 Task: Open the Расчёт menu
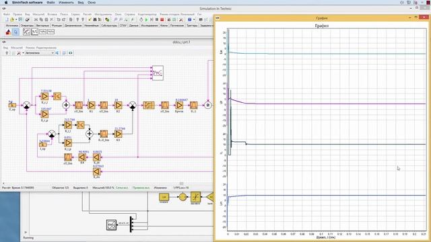(88, 14)
